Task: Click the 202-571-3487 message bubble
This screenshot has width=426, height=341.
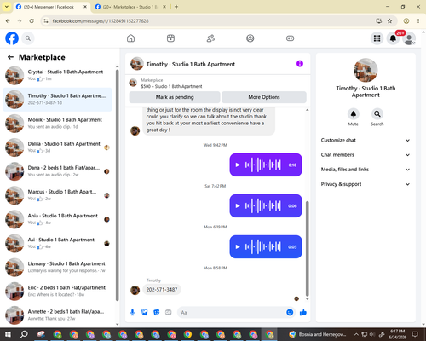Action: 162,290
